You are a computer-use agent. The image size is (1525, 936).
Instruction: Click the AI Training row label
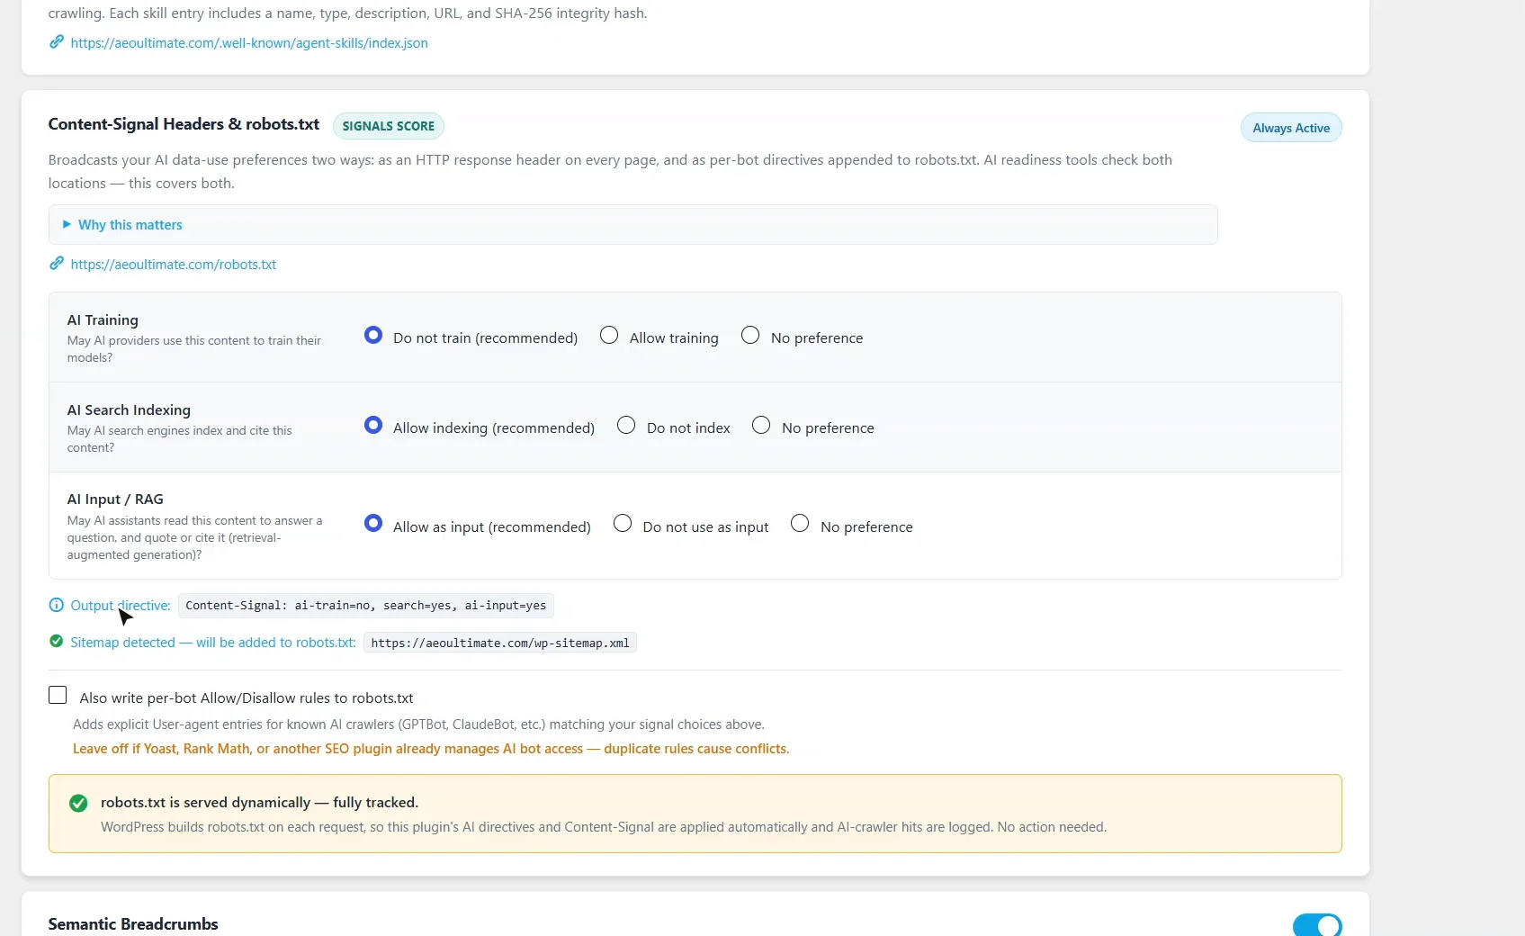click(103, 320)
